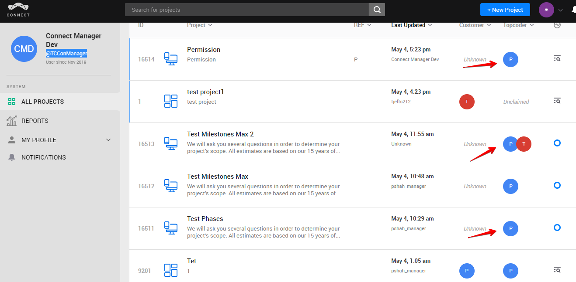The width and height of the screenshot is (576, 282).
Task: Open the Tet project title
Action: click(192, 261)
